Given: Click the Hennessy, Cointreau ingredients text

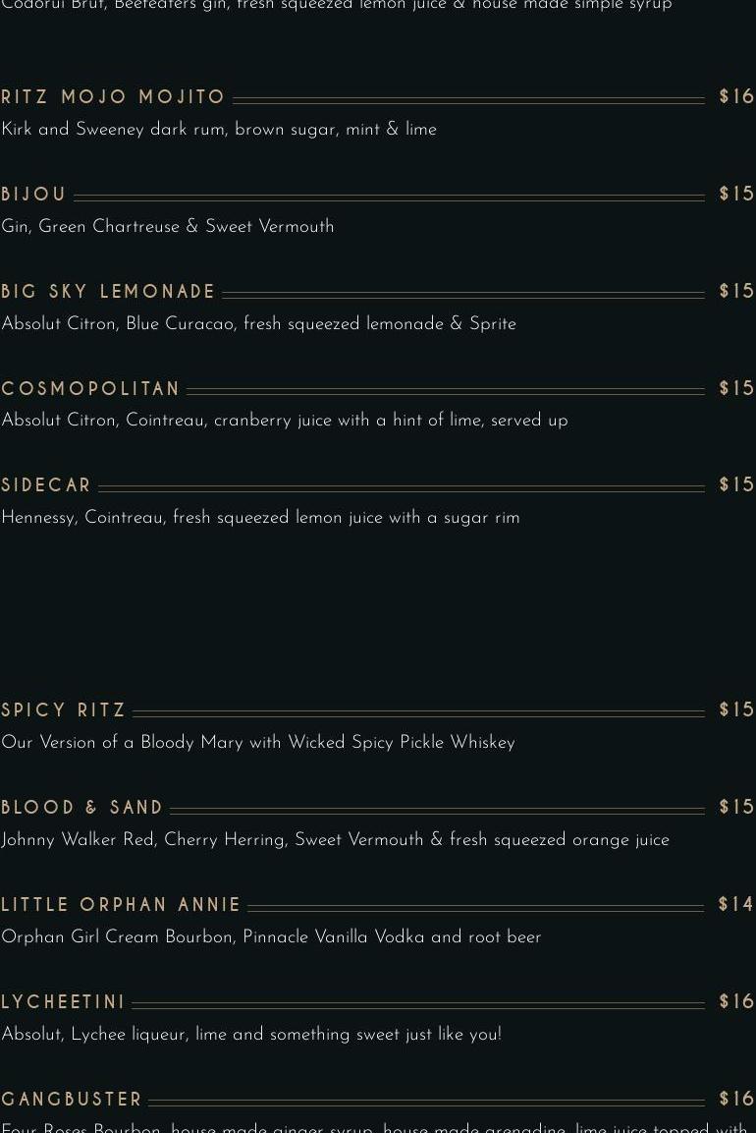Looking at the screenshot, I should coord(260,518).
